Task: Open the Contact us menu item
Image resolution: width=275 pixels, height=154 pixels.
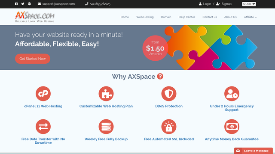Action: tap(210, 17)
